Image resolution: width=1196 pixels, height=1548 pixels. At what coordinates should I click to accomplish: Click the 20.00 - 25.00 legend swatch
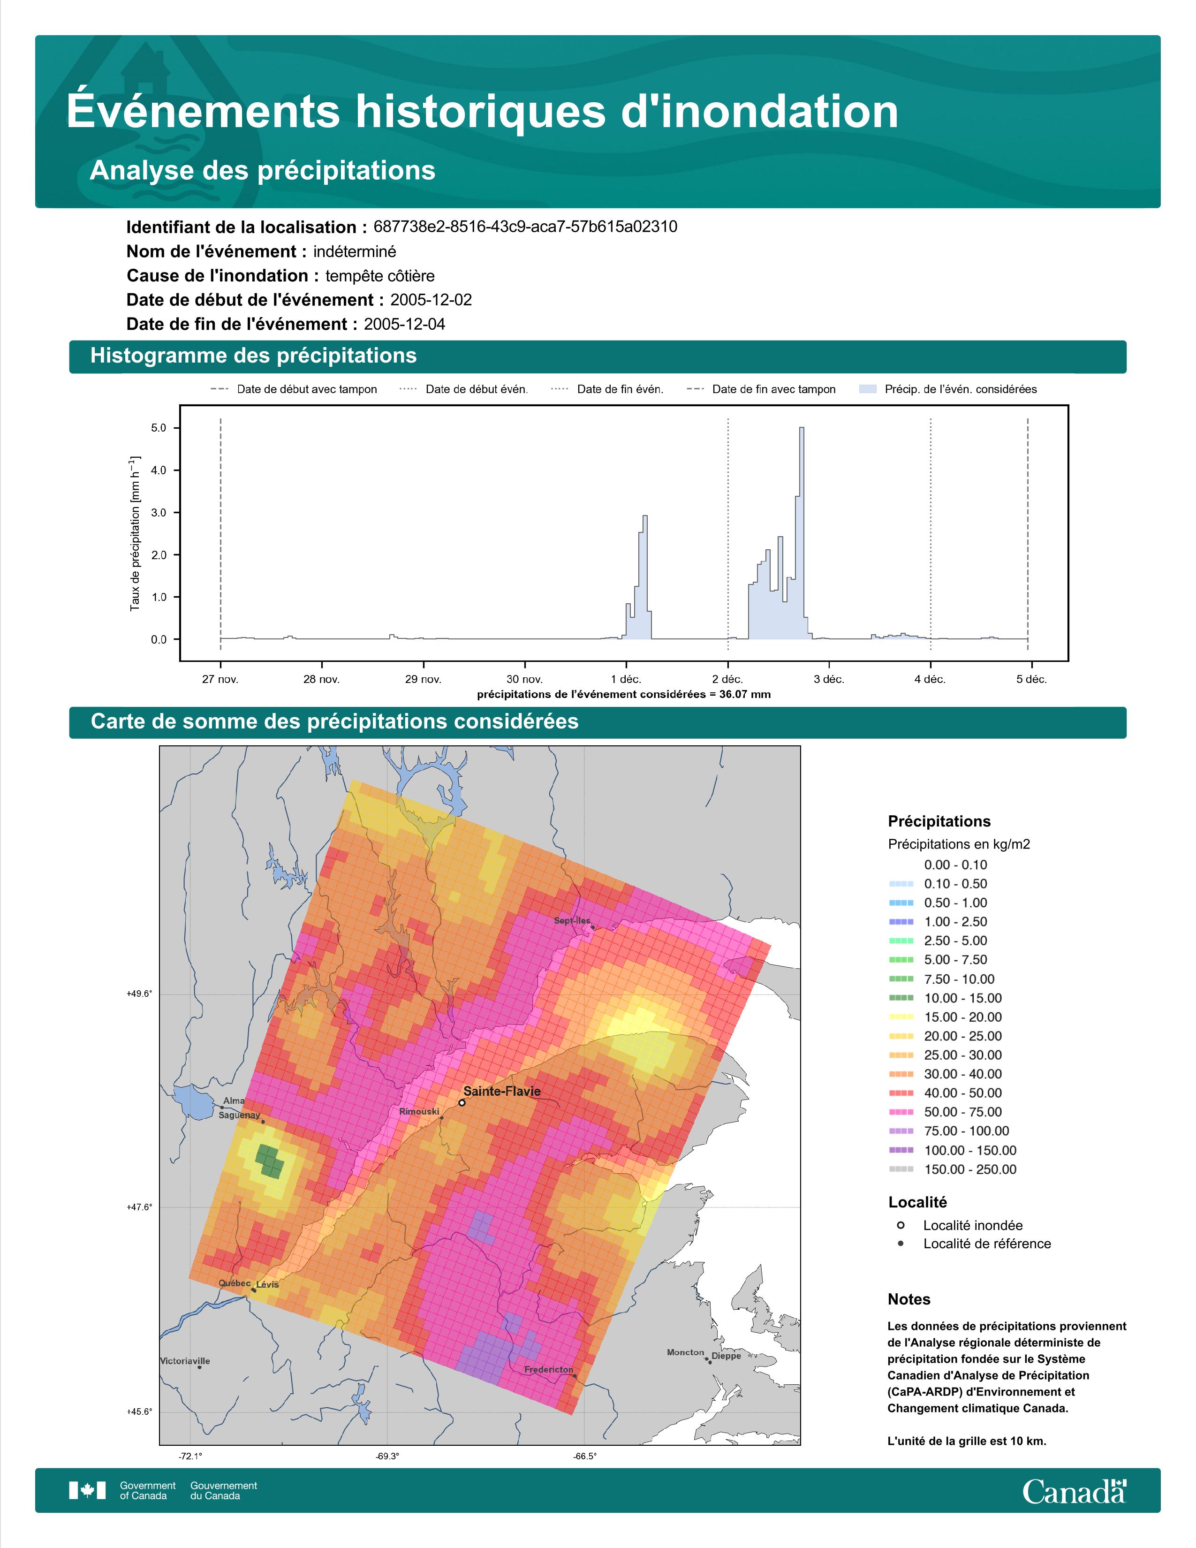coord(901,1036)
